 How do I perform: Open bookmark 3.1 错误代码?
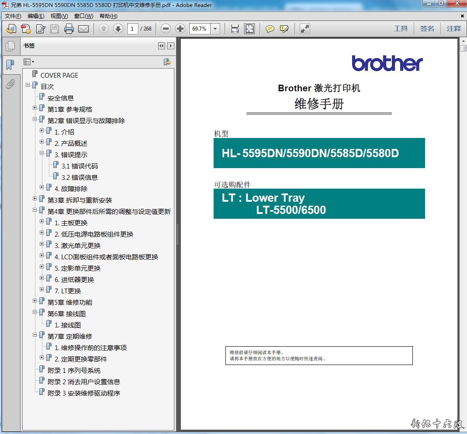[79, 166]
